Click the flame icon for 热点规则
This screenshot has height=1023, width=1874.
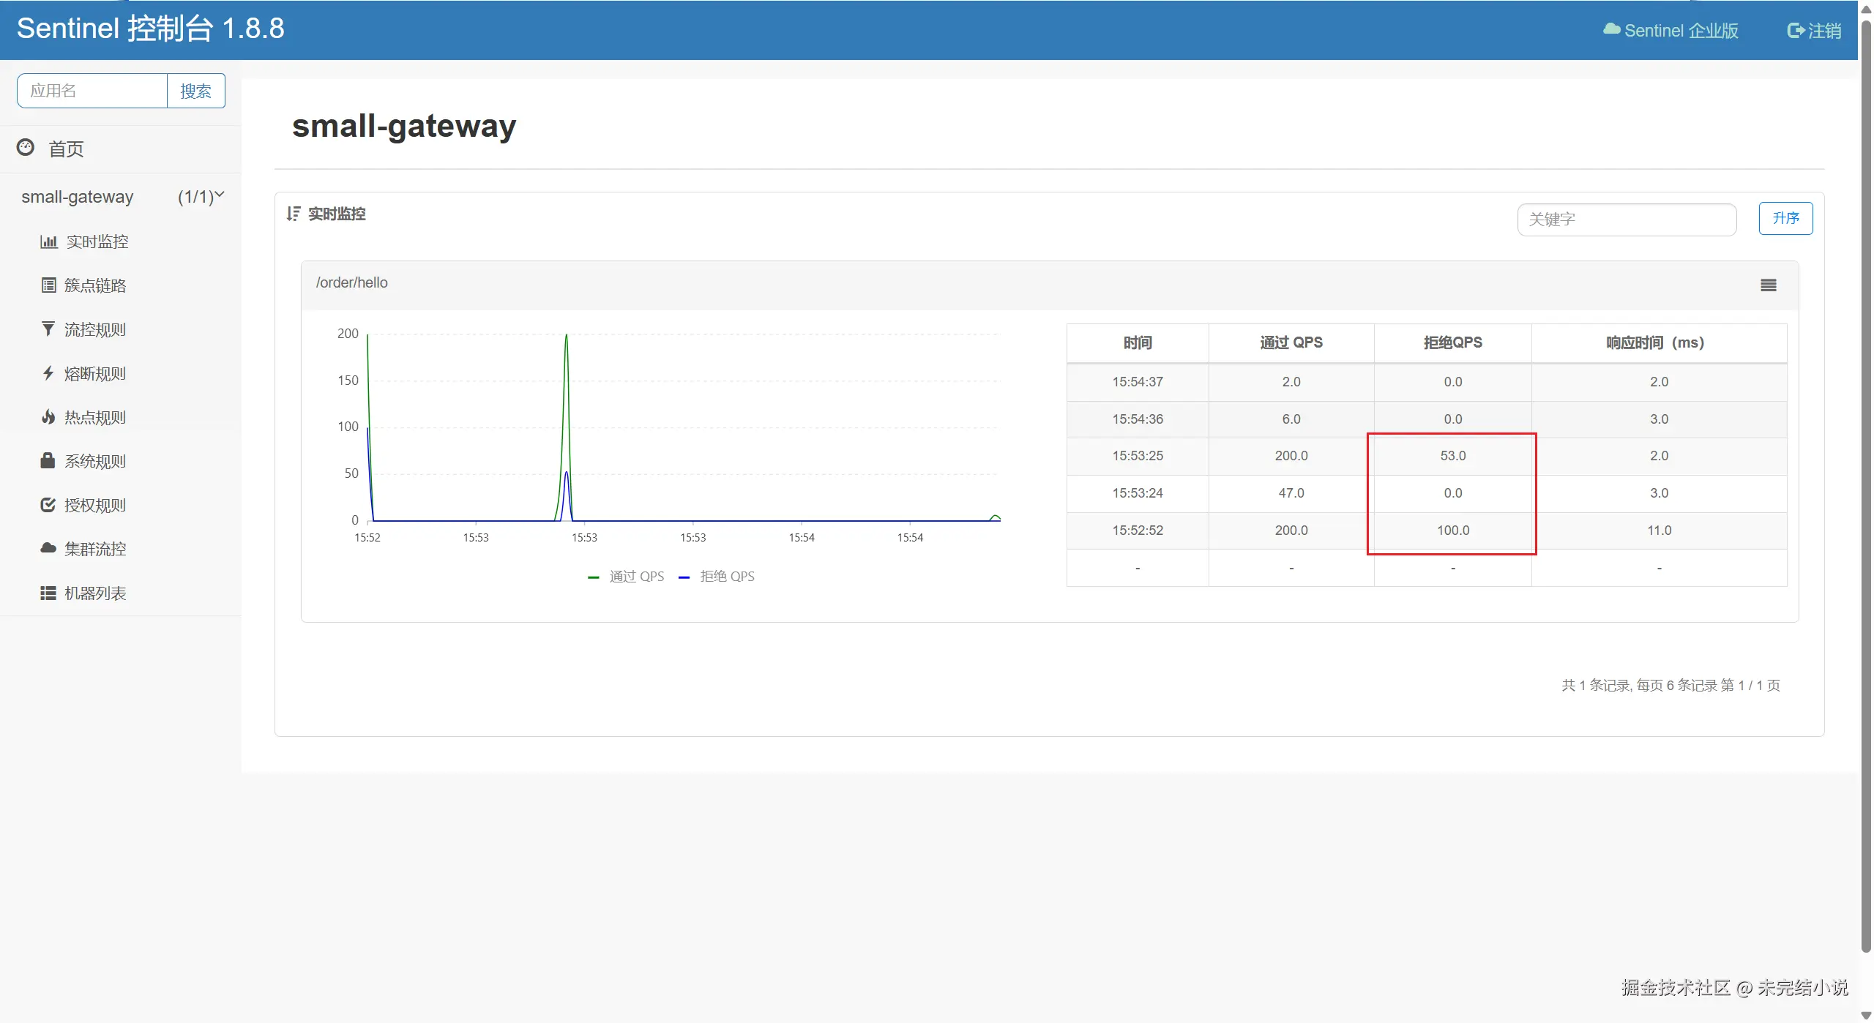click(x=48, y=417)
